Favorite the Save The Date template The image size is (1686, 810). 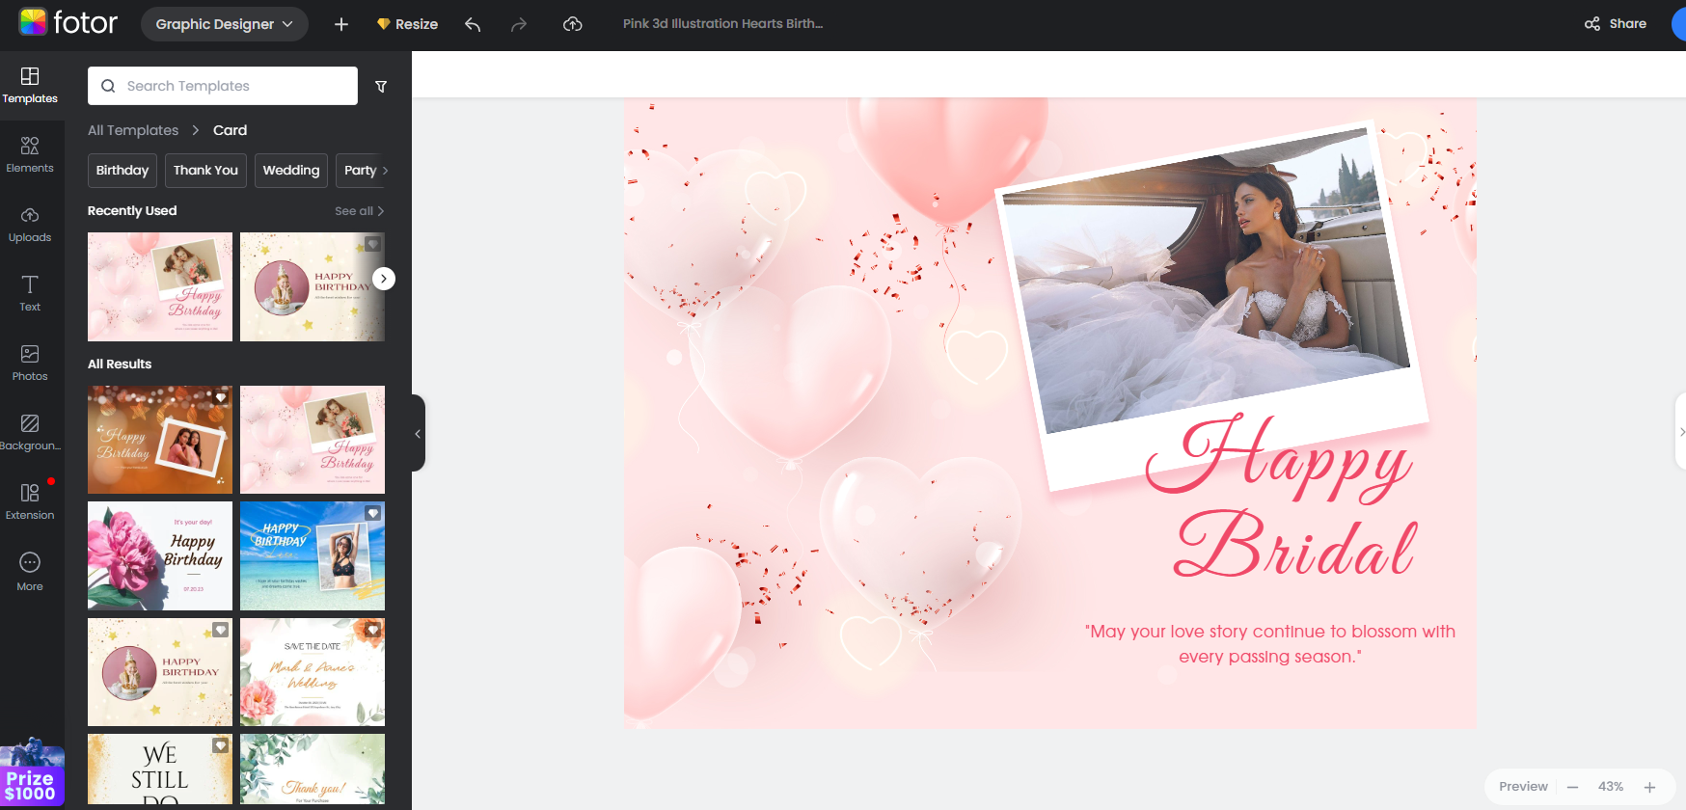point(373,630)
